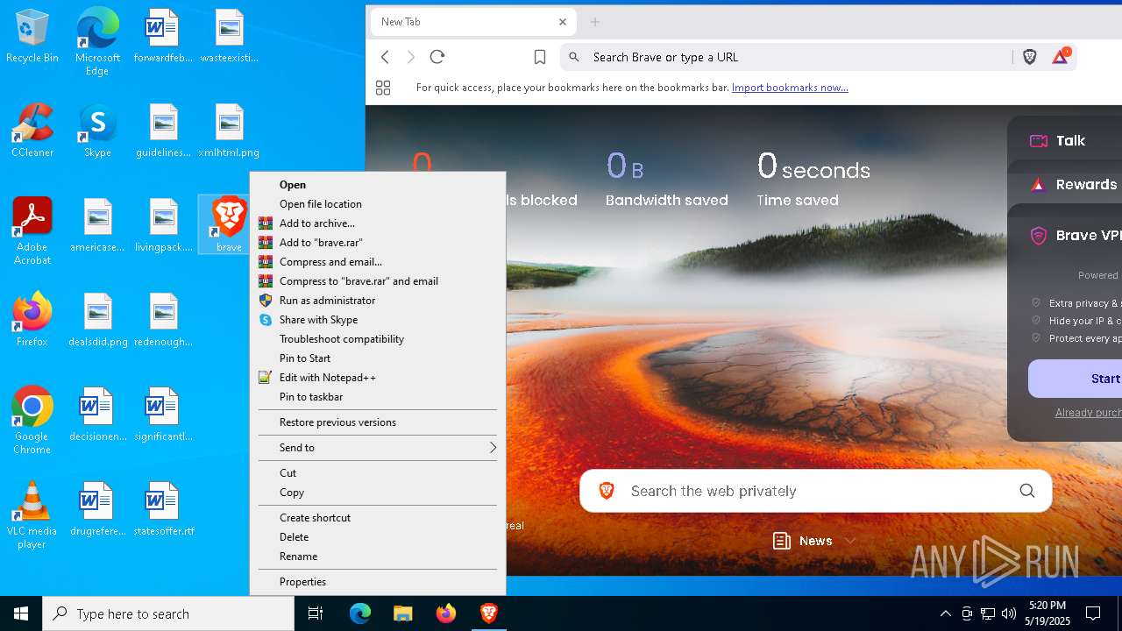Go forward in Brave browser

pos(411,57)
